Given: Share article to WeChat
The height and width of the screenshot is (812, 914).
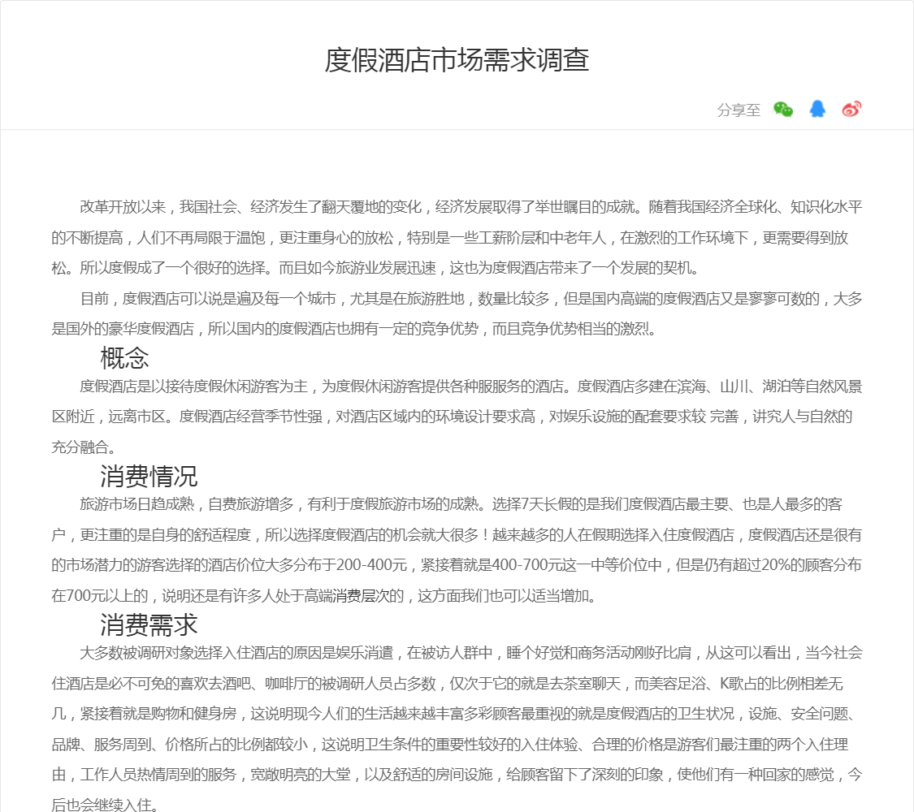Looking at the screenshot, I should (x=783, y=109).
